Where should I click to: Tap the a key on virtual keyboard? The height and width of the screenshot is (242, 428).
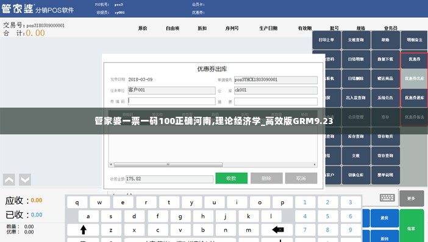88,216
